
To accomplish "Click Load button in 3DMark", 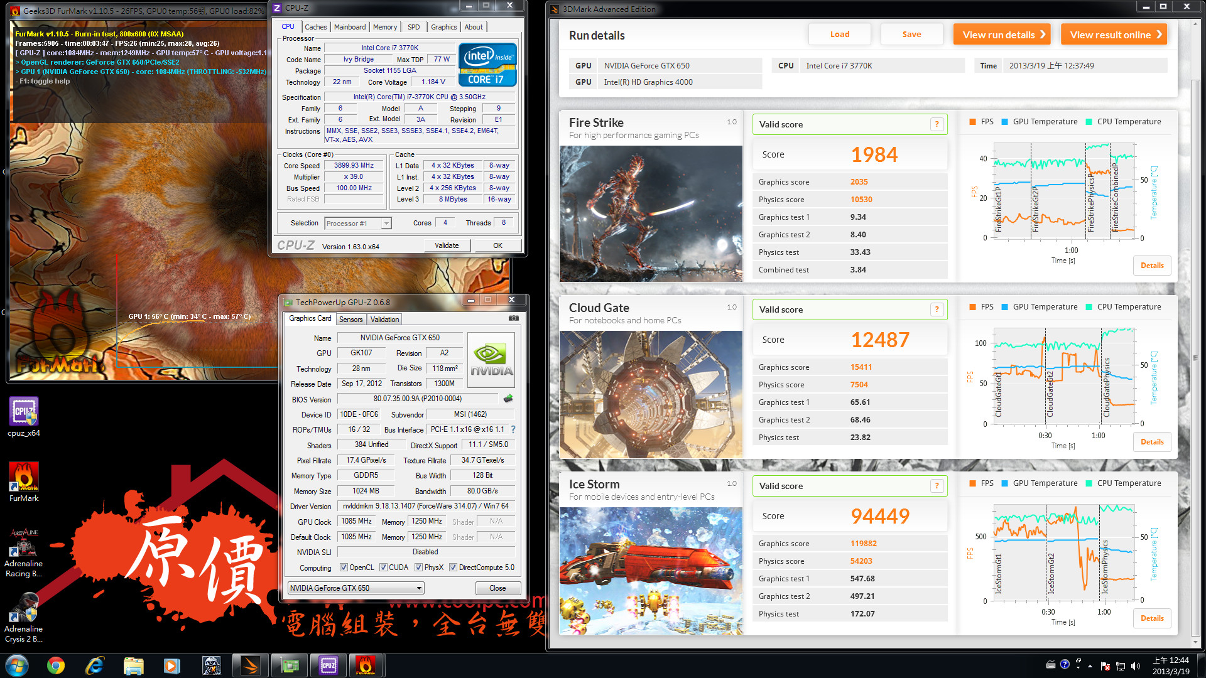I will tap(840, 35).
